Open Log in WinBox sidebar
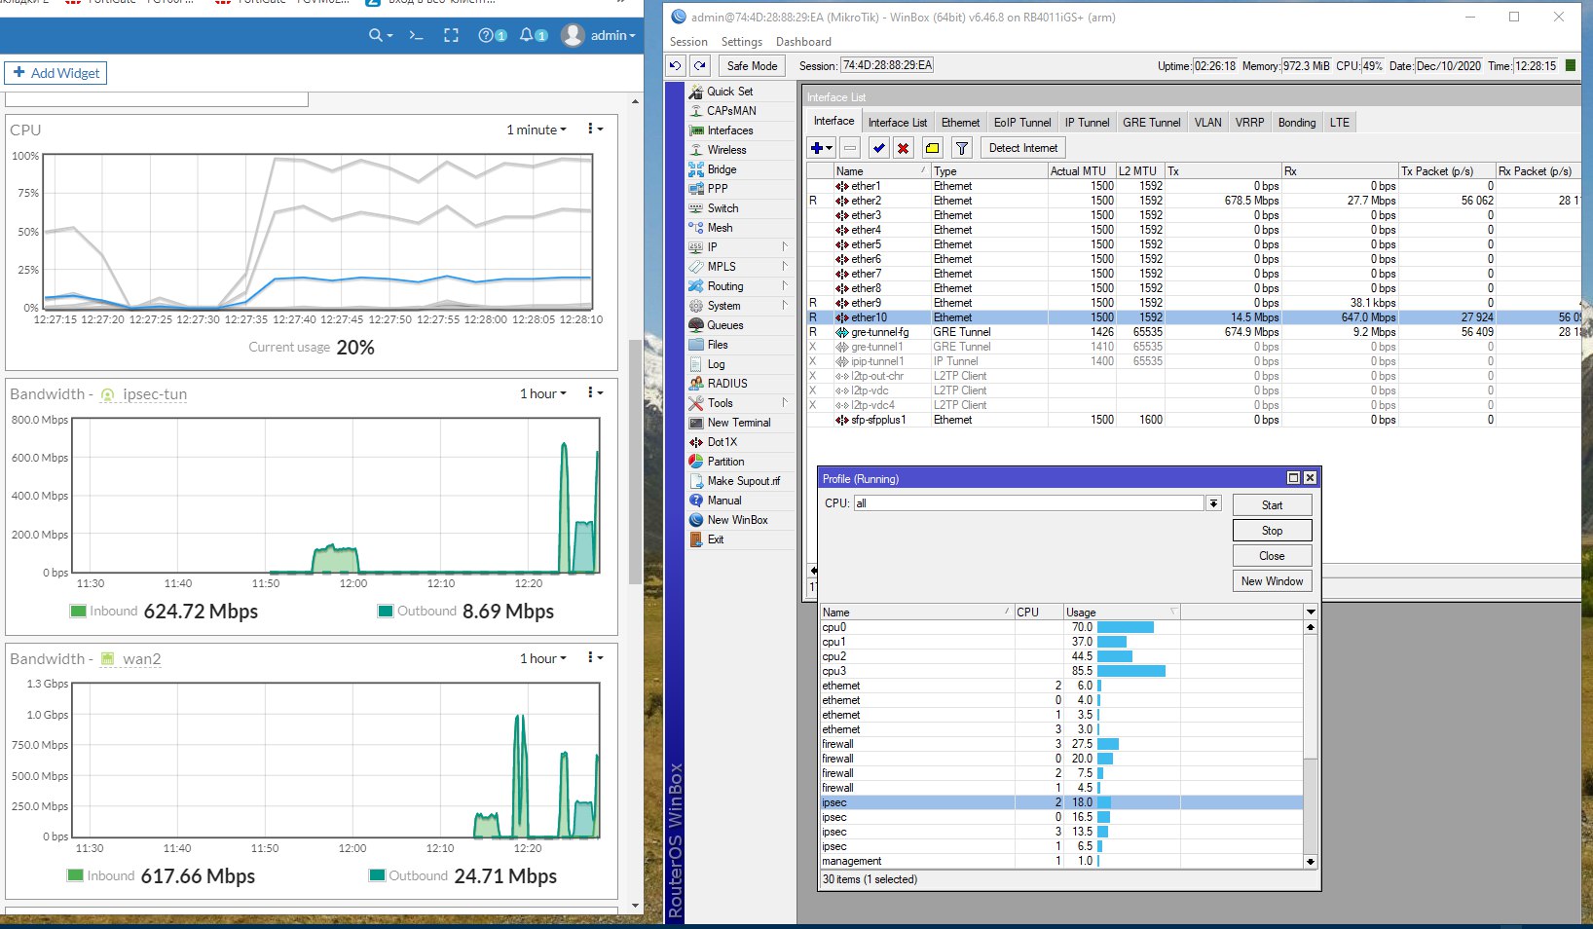1593x929 pixels. [716, 364]
